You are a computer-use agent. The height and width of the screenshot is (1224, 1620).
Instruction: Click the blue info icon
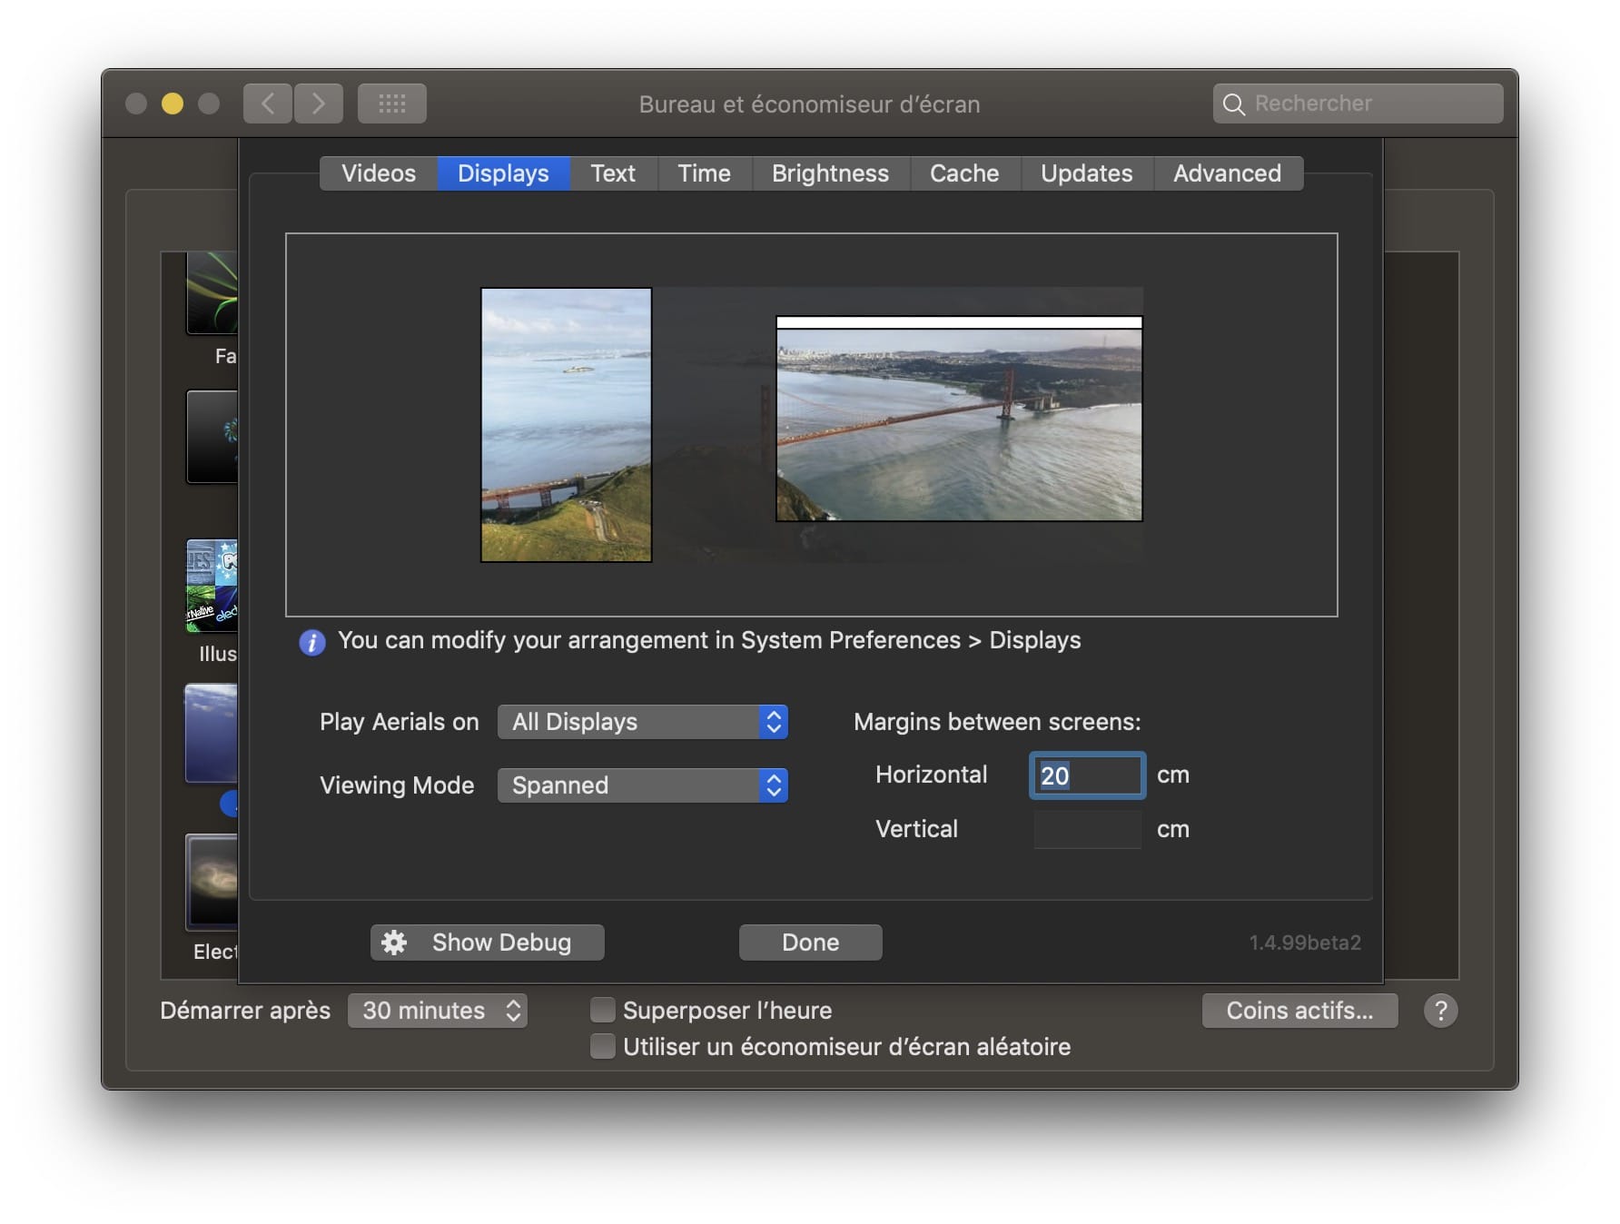pyautogui.click(x=311, y=643)
